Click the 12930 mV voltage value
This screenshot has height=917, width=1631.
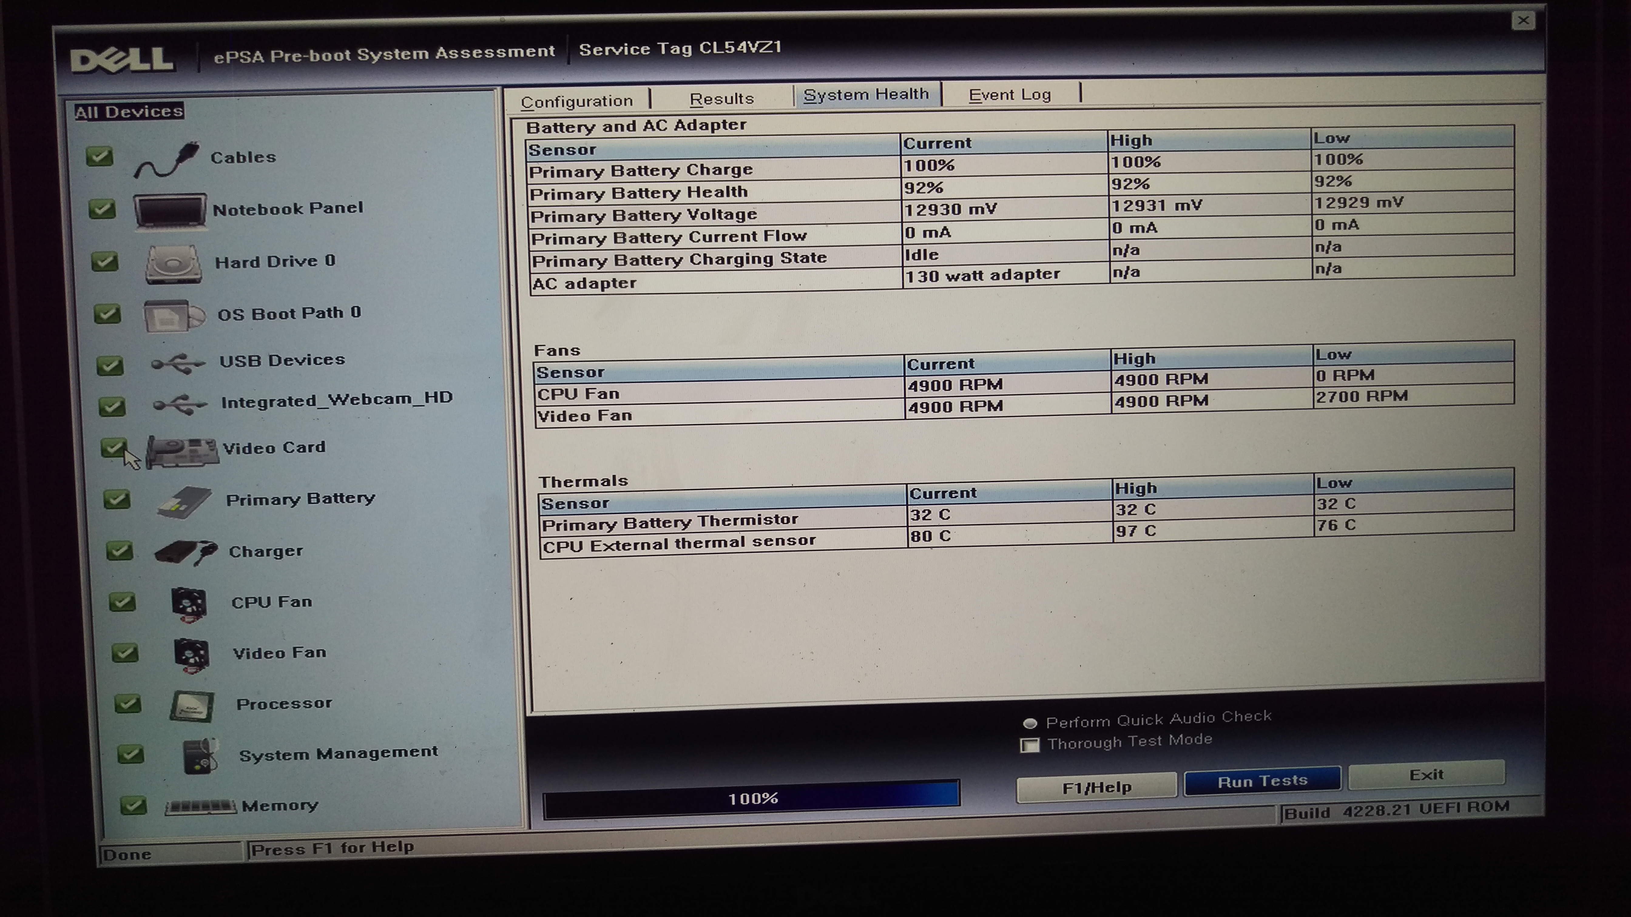click(951, 210)
